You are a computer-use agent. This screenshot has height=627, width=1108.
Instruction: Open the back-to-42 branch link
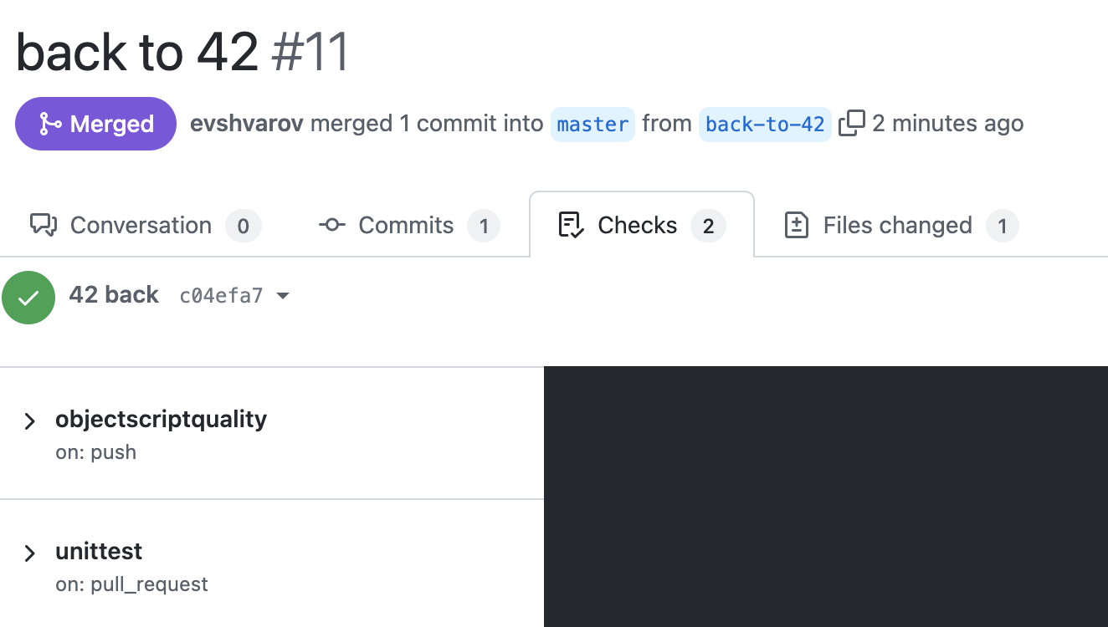pos(765,124)
